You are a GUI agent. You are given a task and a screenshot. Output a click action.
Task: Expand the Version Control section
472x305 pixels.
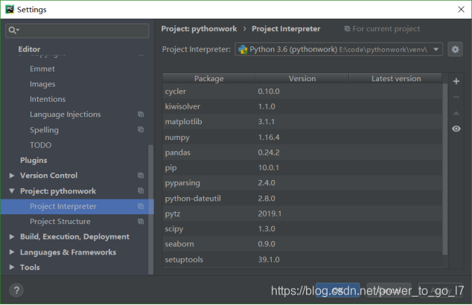click(x=12, y=176)
